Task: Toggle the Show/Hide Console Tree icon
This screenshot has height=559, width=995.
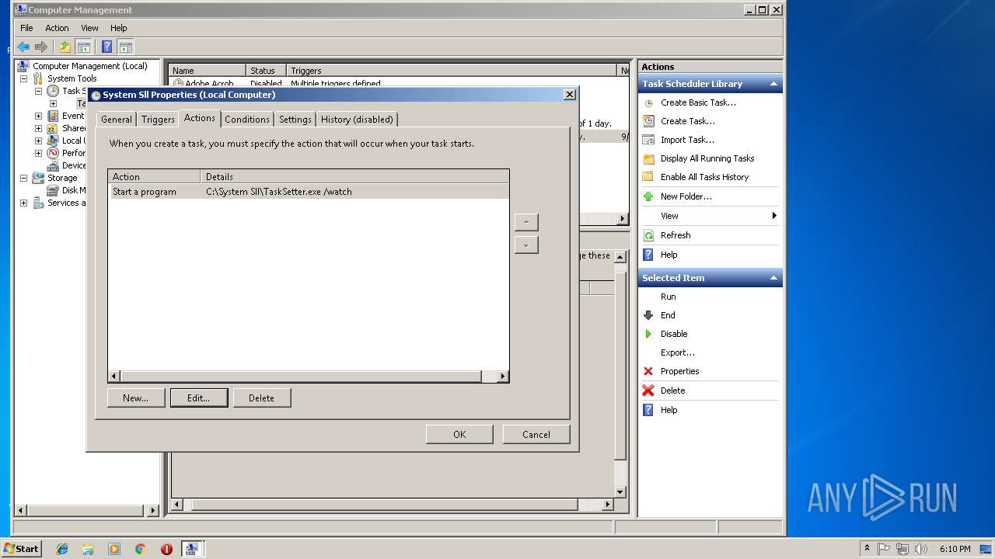Action: point(83,47)
